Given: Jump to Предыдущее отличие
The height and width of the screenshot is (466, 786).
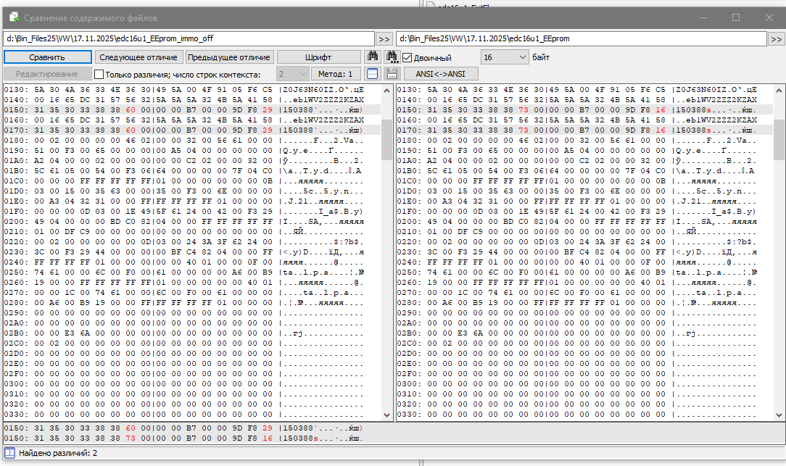Looking at the screenshot, I should (229, 57).
